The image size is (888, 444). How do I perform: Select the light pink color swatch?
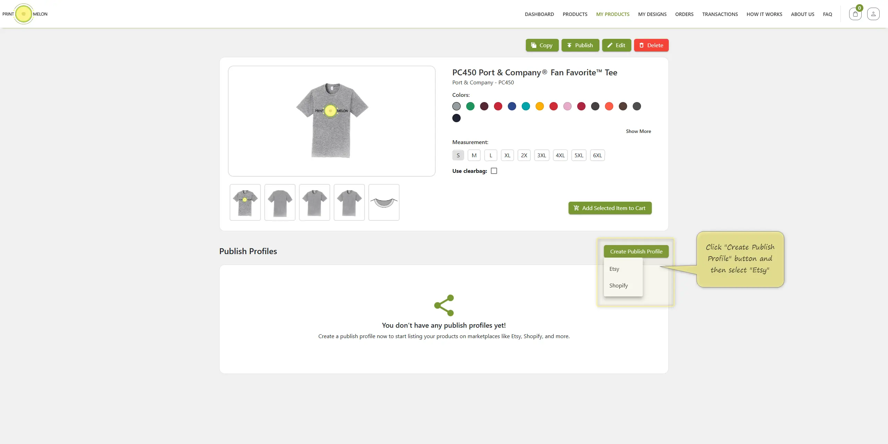coord(567,106)
